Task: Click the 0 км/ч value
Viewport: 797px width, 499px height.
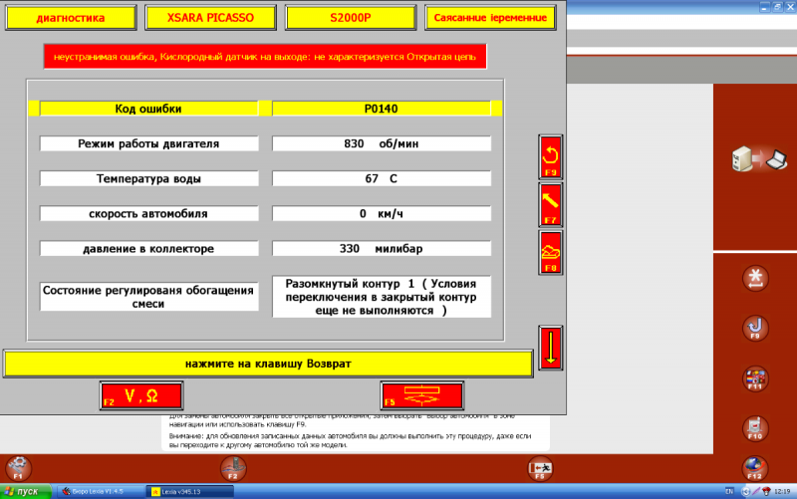Action: pos(382,214)
